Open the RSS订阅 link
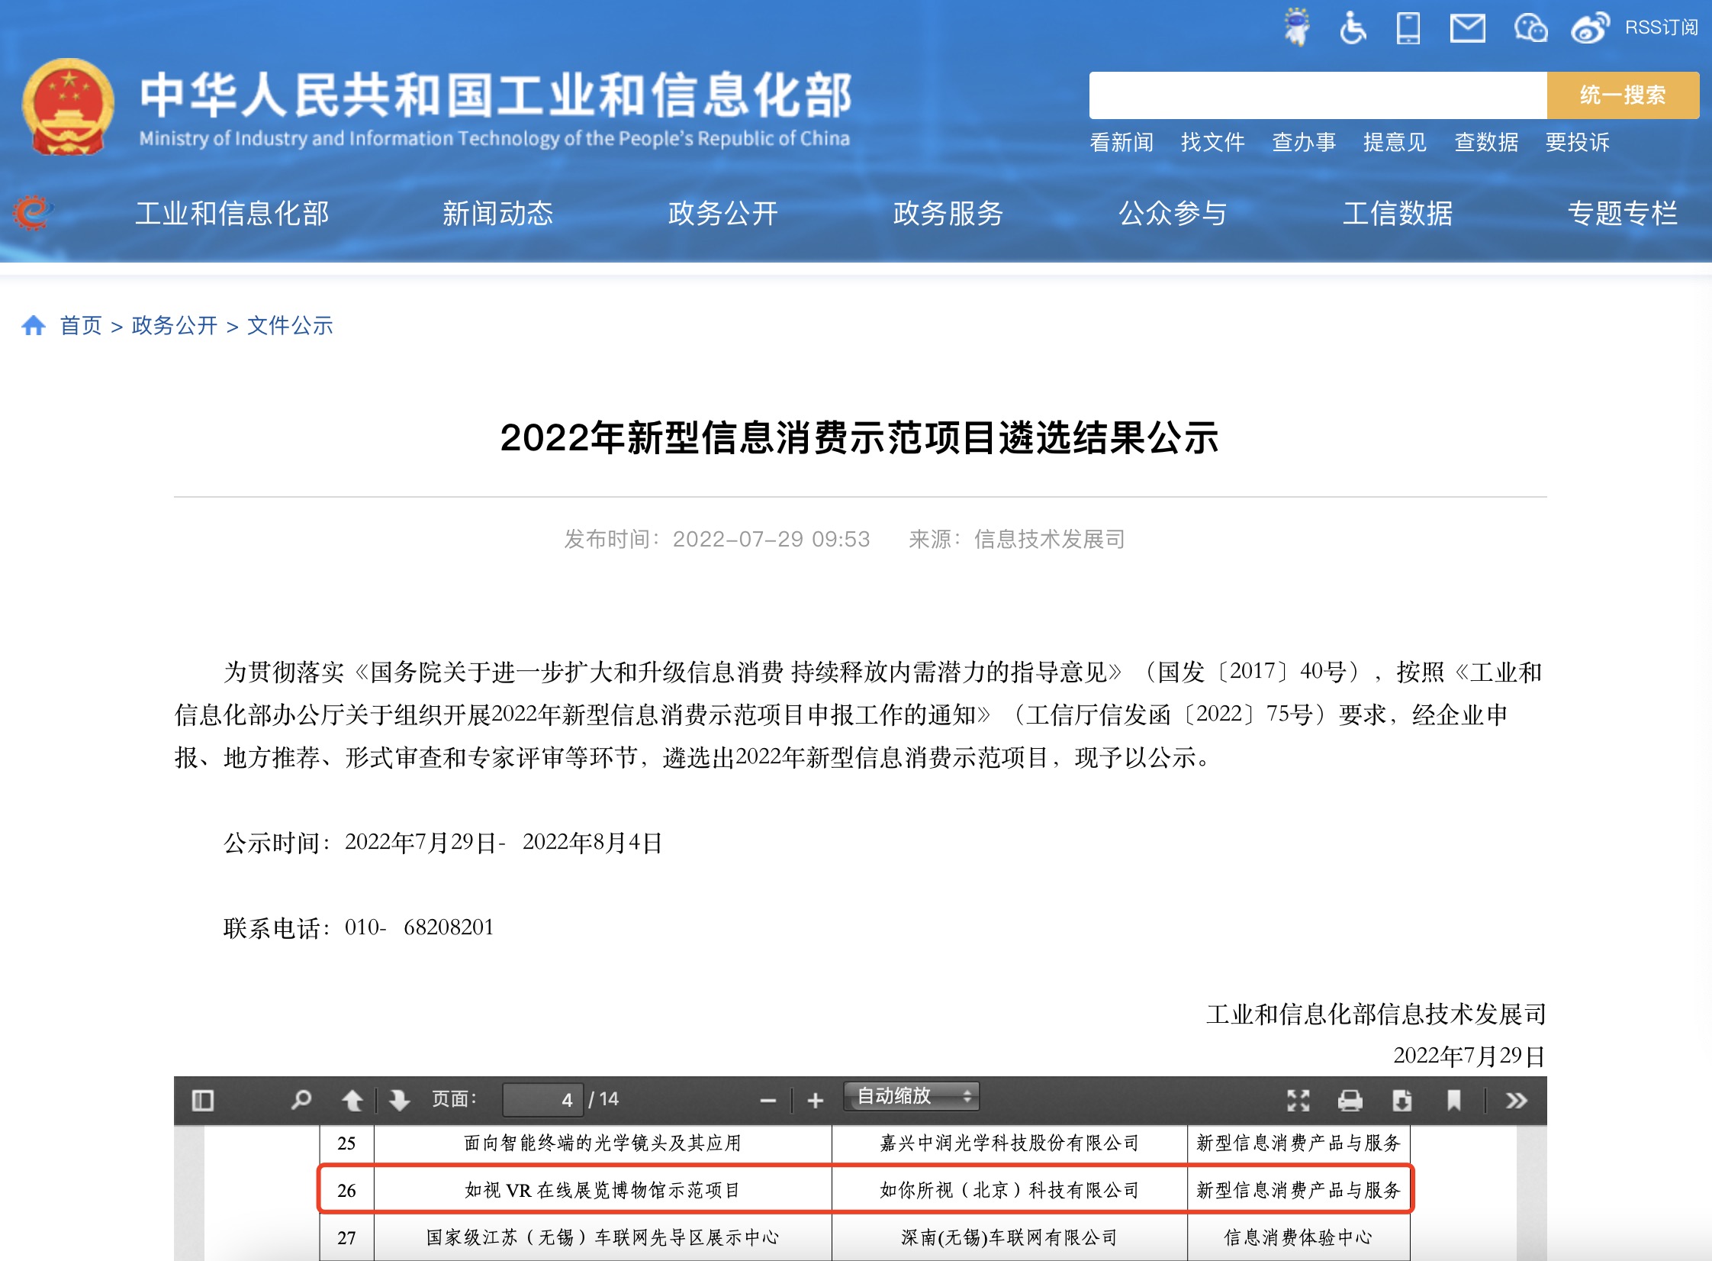 pos(1661,28)
